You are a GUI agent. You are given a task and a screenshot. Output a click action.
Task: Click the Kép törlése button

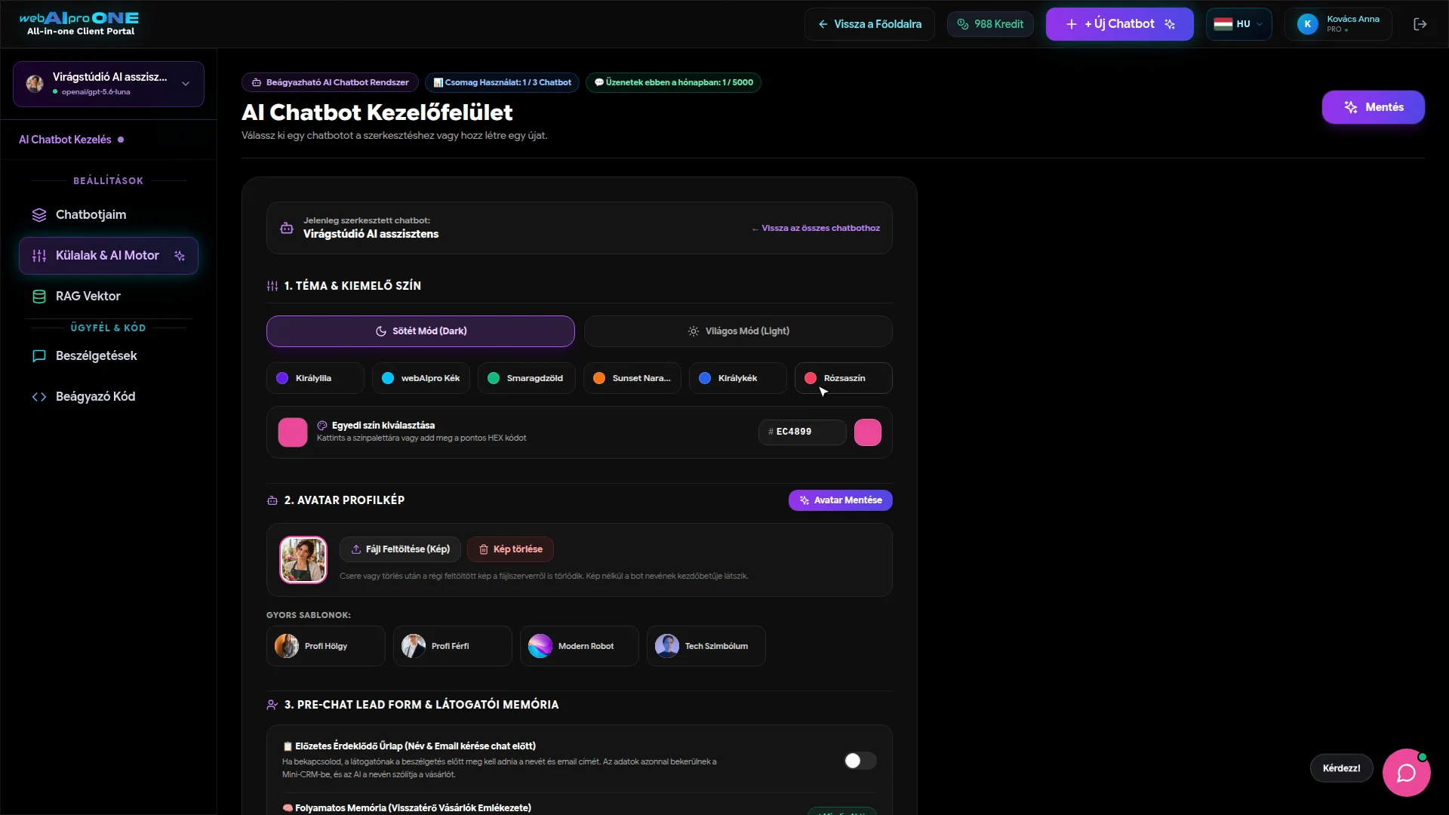point(510,549)
